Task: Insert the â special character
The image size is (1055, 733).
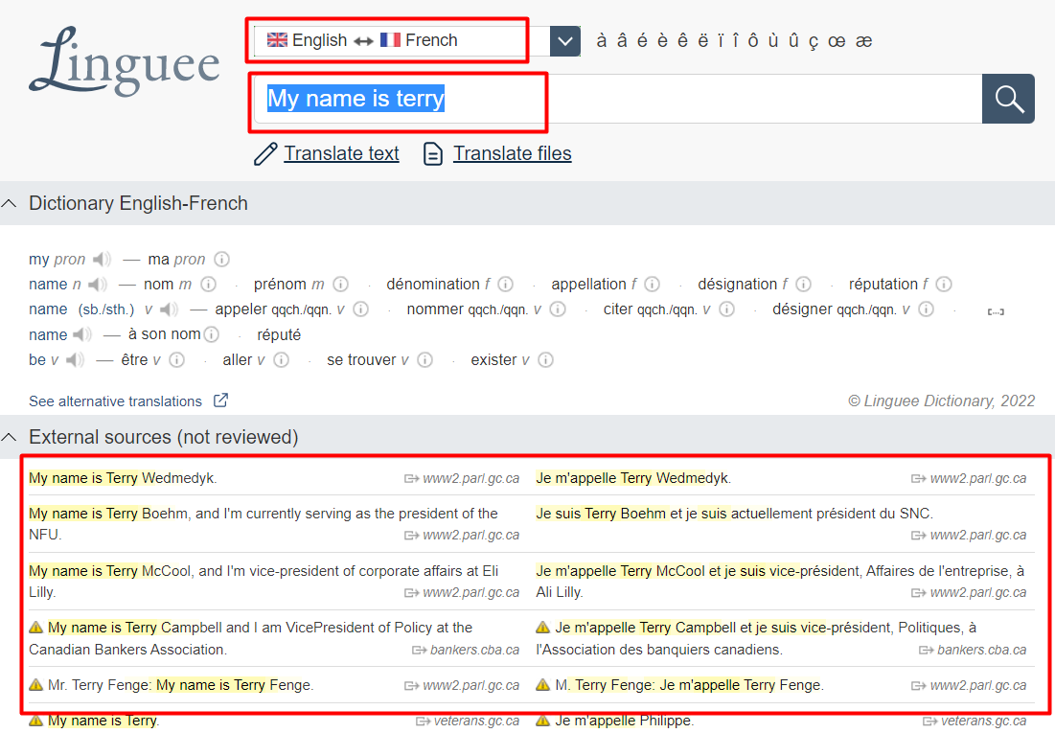Action: 622,41
